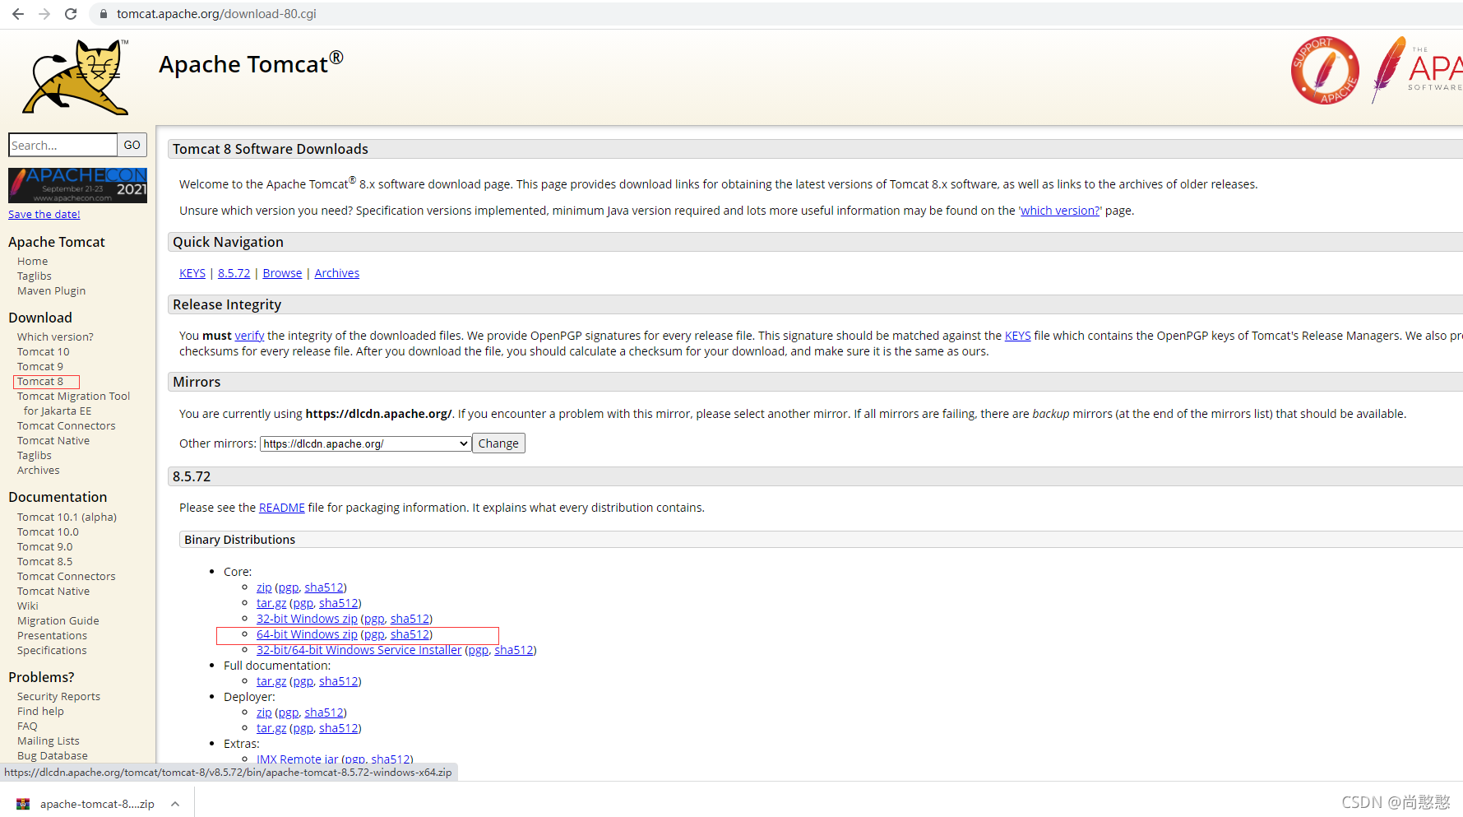
Task: Open Archives in the Download sidebar
Action: pos(39,471)
